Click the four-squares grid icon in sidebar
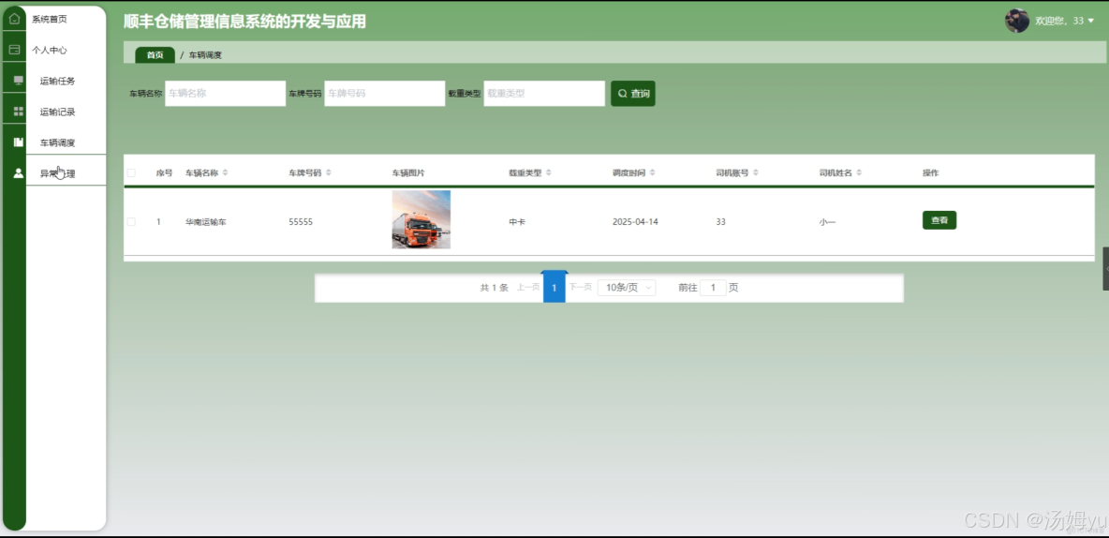 [x=19, y=112]
